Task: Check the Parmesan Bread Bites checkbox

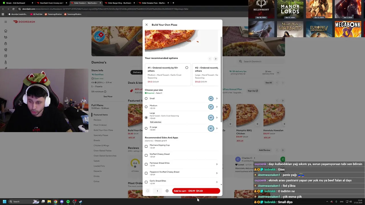Action: tap(146, 164)
